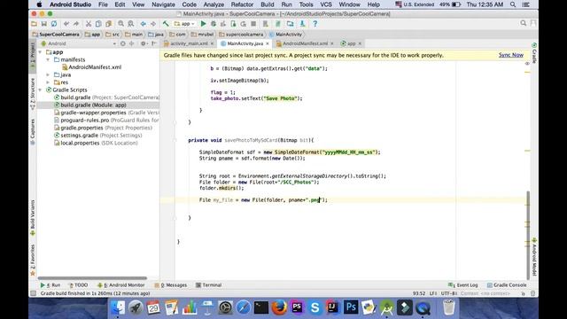The image size is (567, 319).
Task: Open the Refactor menu
Action: (x=242, y=4)
